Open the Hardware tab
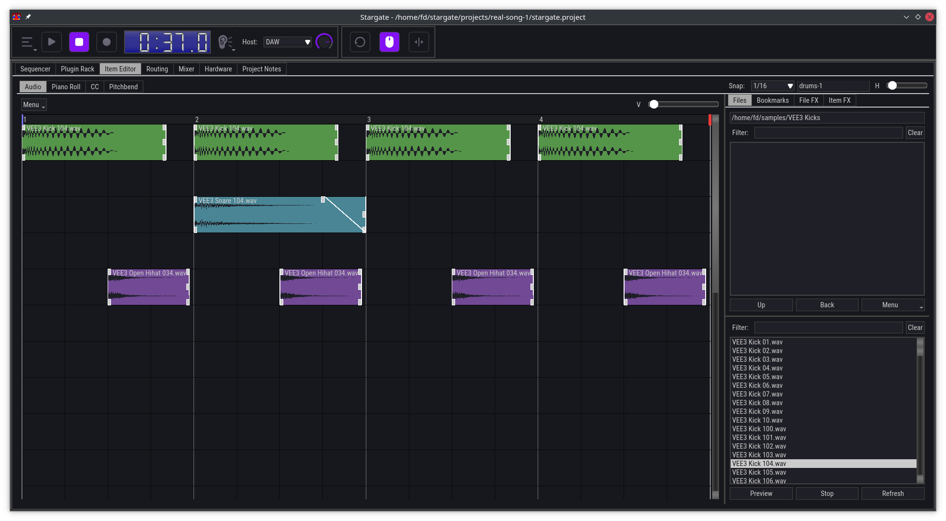This screenshot has height=521, width=946. 218,69
